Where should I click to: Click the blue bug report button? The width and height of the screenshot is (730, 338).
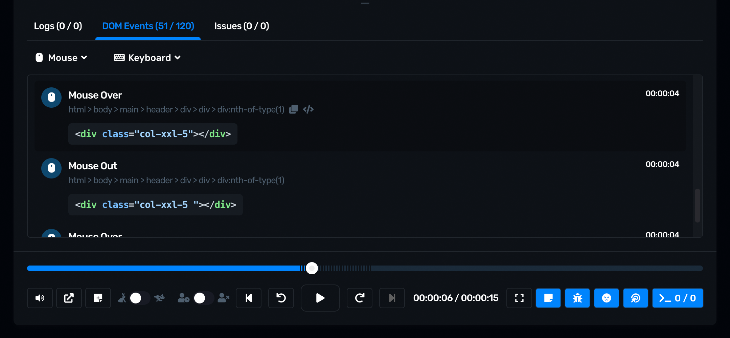[x=577, y=298]
